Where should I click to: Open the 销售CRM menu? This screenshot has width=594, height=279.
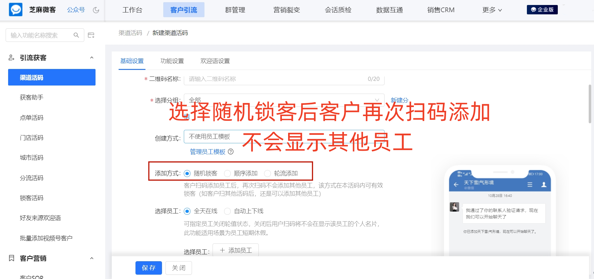(x=441, y=10)
